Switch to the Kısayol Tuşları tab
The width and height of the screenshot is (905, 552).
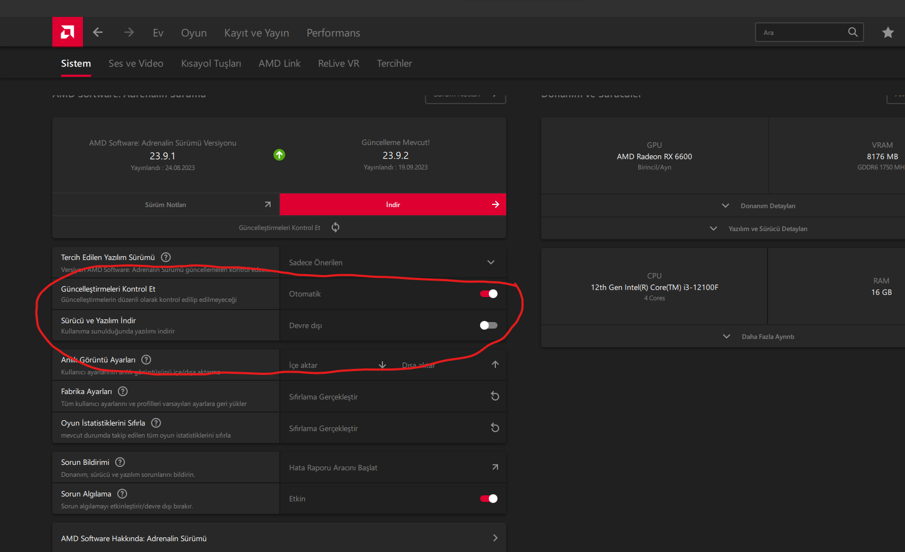pos(211,63)
